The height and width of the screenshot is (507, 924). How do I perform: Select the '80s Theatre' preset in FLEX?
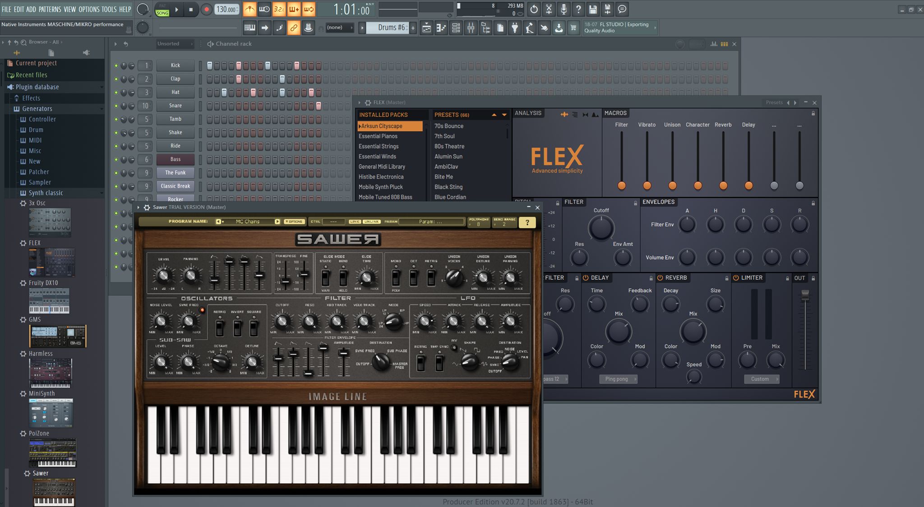[x=449, y=146]
